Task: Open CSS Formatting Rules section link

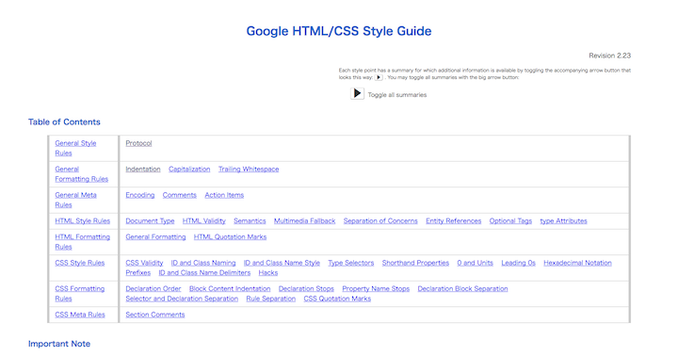Action: point(80,294)
